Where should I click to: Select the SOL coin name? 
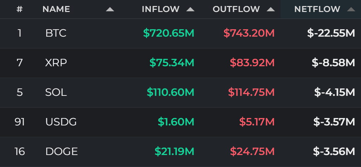56,92
